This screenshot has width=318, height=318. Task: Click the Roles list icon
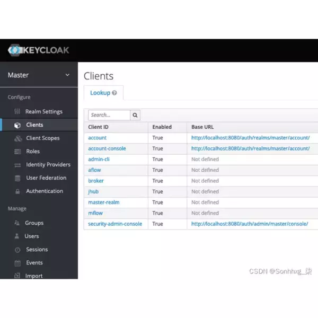point(17,152)
